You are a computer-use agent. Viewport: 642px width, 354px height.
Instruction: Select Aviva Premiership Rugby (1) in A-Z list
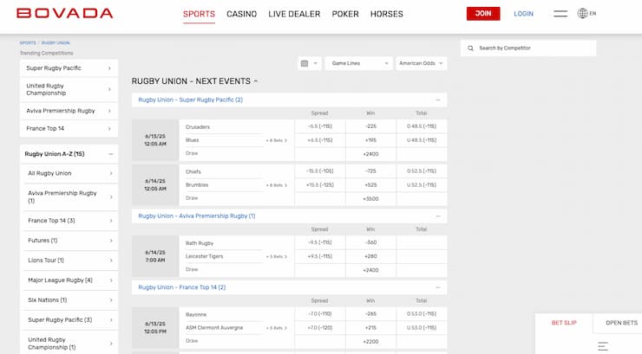pos(69,196)
